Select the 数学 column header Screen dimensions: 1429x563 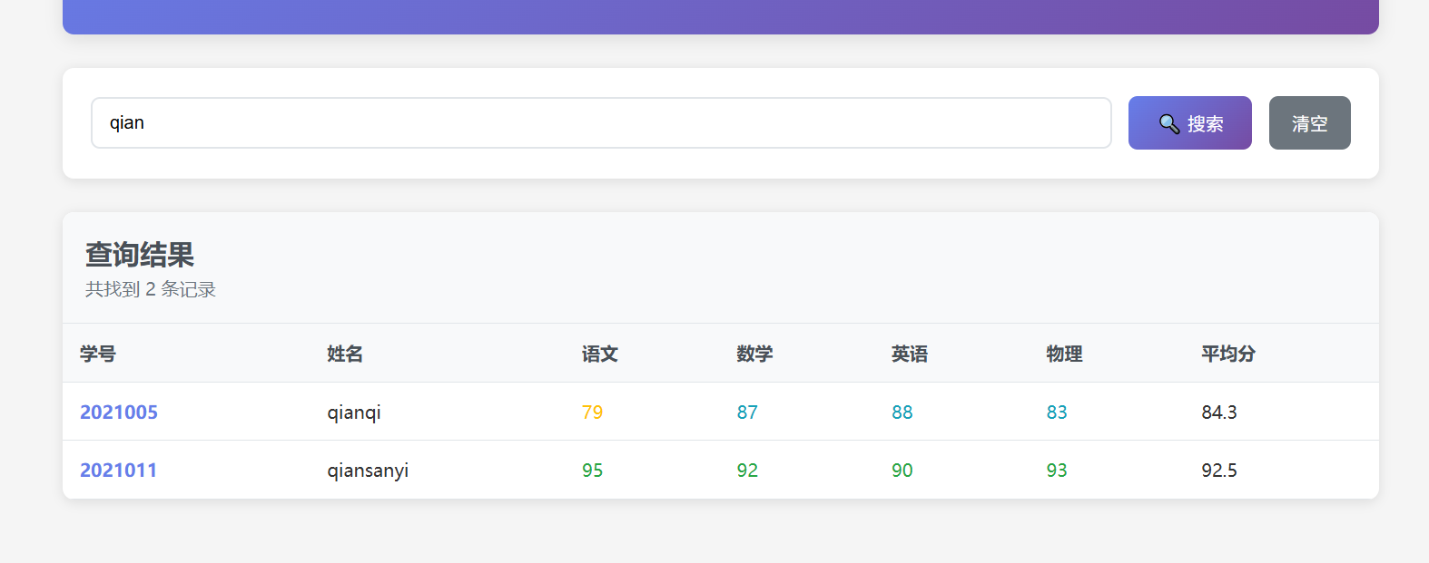click(x=754, y=354)
